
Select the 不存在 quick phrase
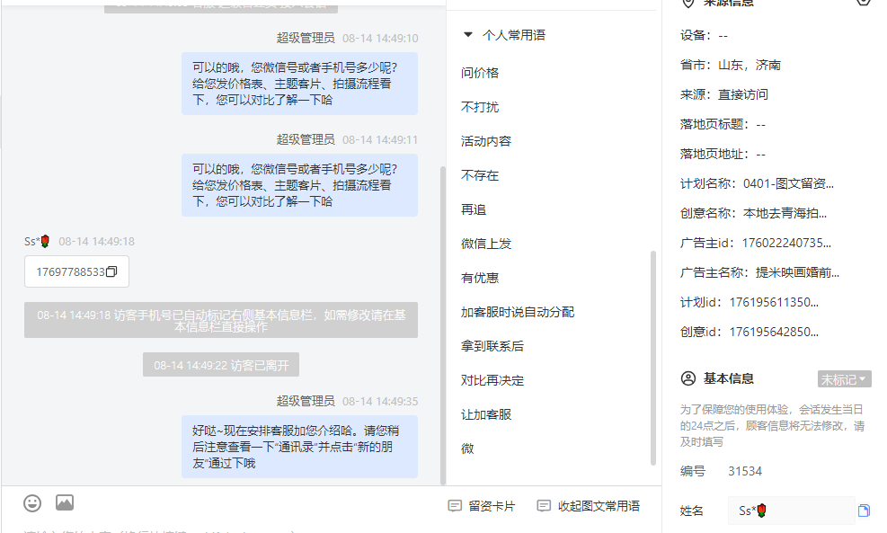pyautogui.click(x=480, y=175)
